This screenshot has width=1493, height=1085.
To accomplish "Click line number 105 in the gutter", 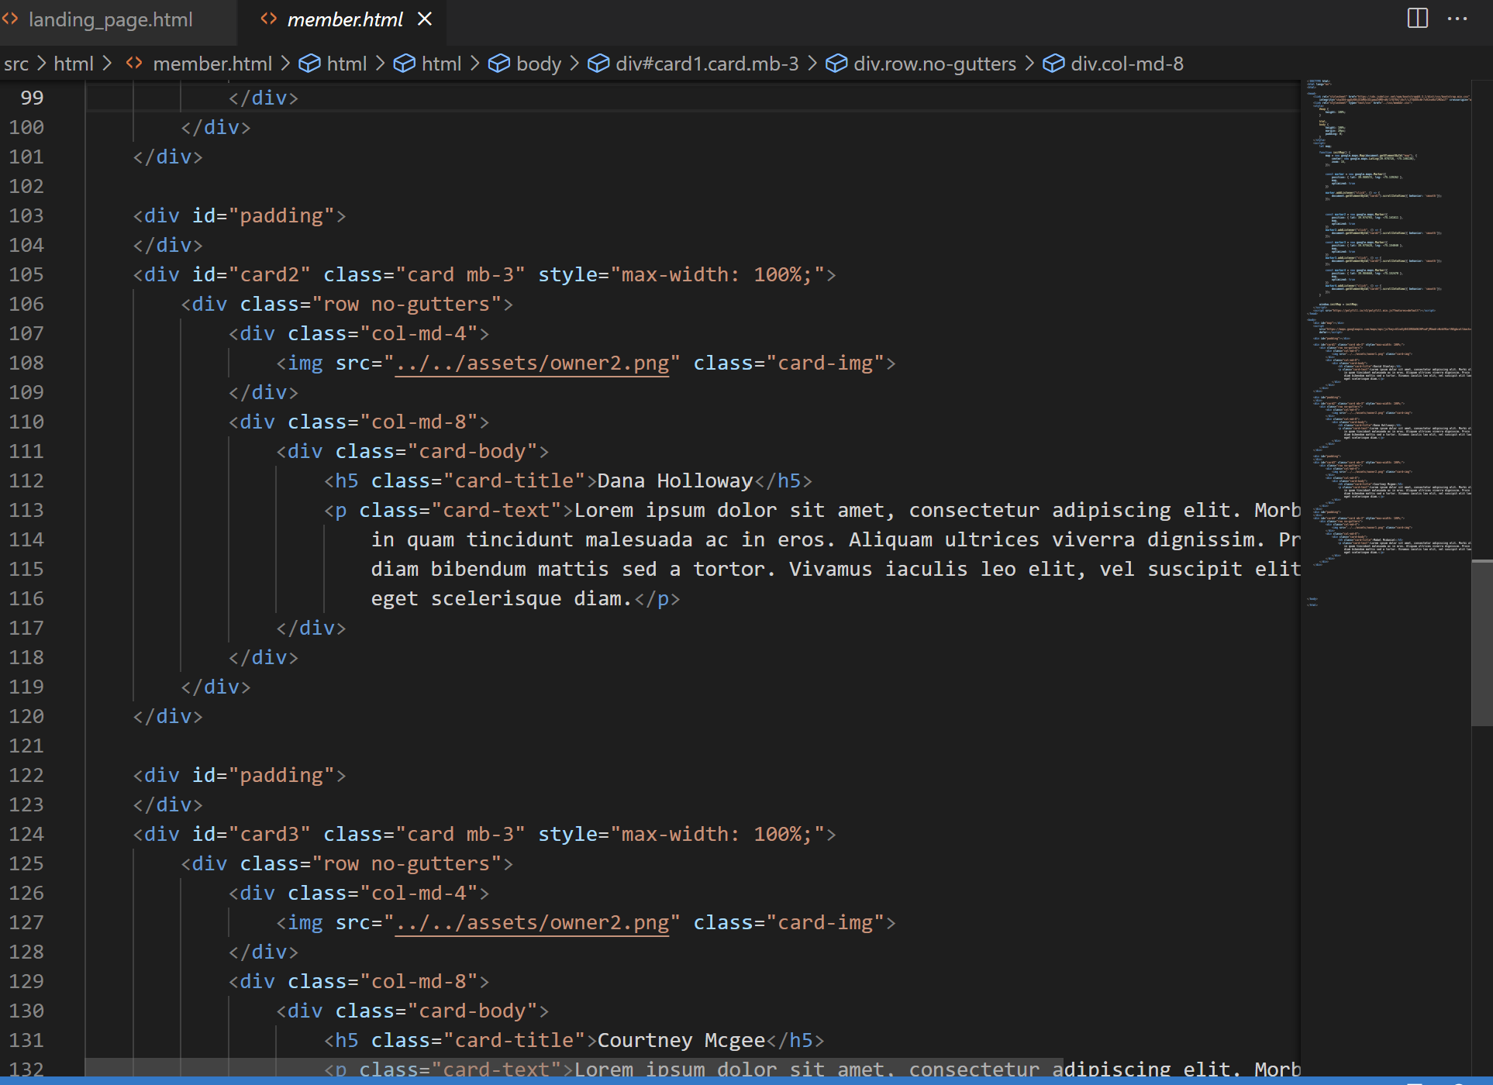I will pyautogui.click(x=26, y=274).
